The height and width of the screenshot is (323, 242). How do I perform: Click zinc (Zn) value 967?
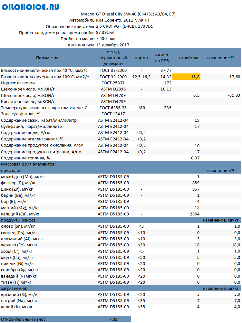point(196,189)
